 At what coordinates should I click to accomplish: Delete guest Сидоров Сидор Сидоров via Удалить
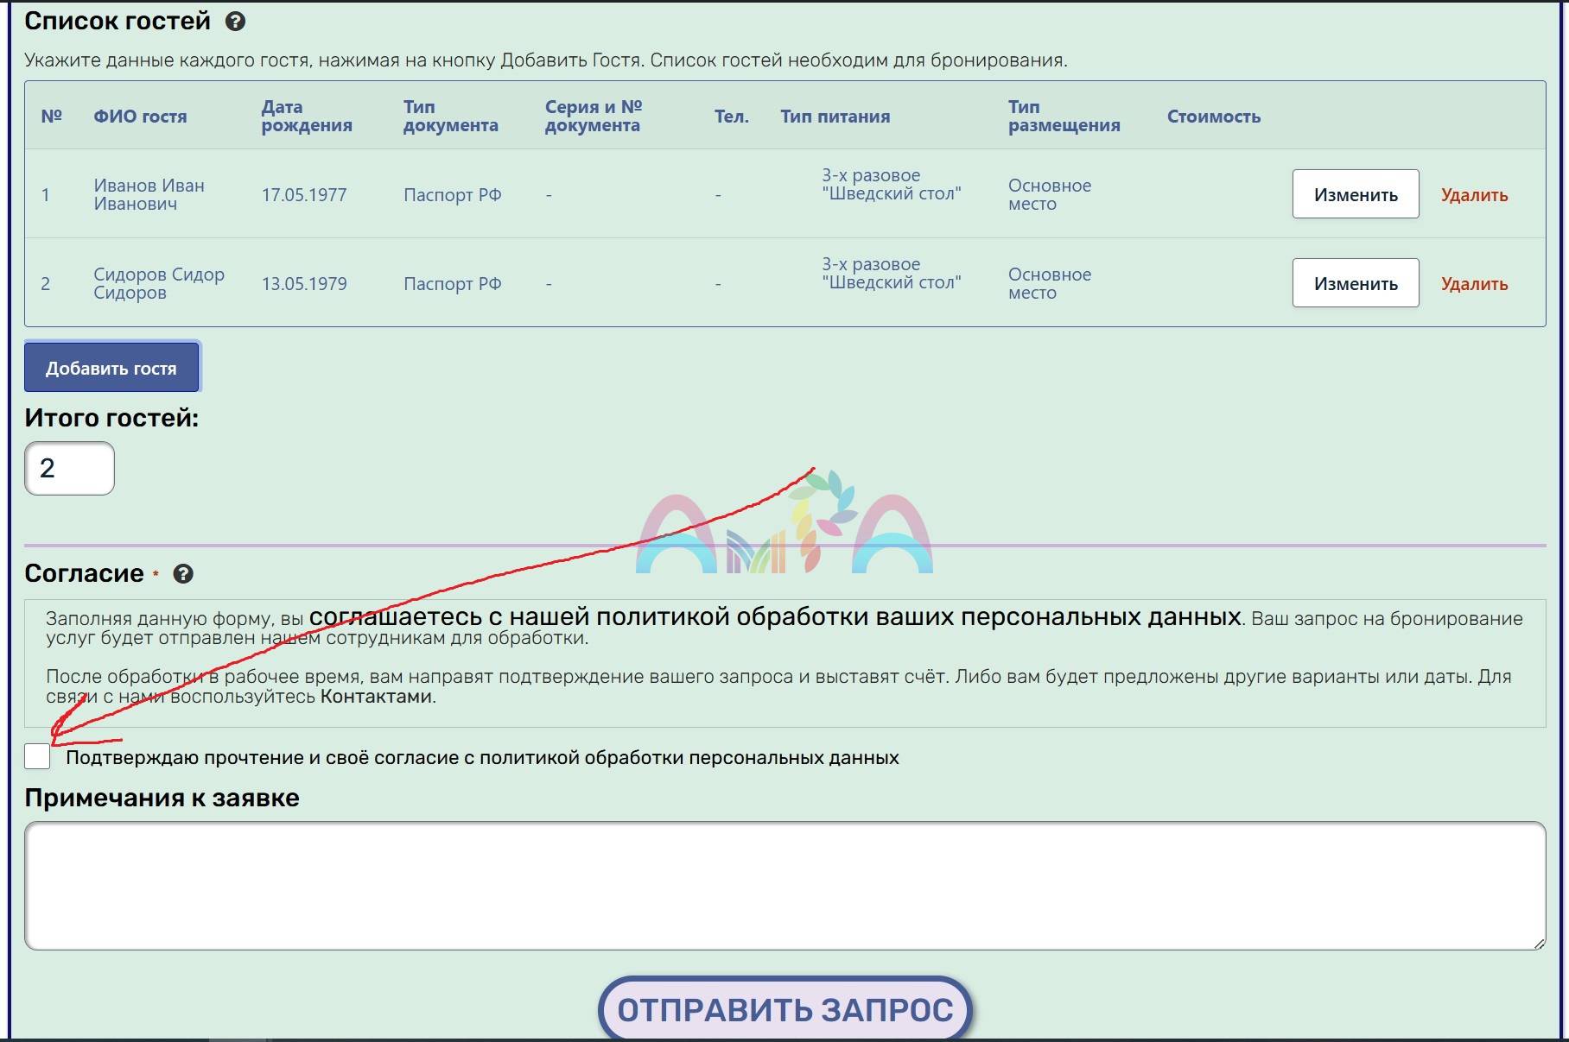pyautogui.click(x=1474, y=284)
